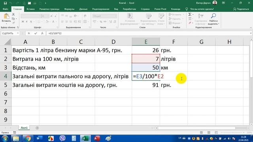Toggle Underline Ч formatting
Image resolution: width=253 pixels, height=142 pixels.
(x=31, y=21)
